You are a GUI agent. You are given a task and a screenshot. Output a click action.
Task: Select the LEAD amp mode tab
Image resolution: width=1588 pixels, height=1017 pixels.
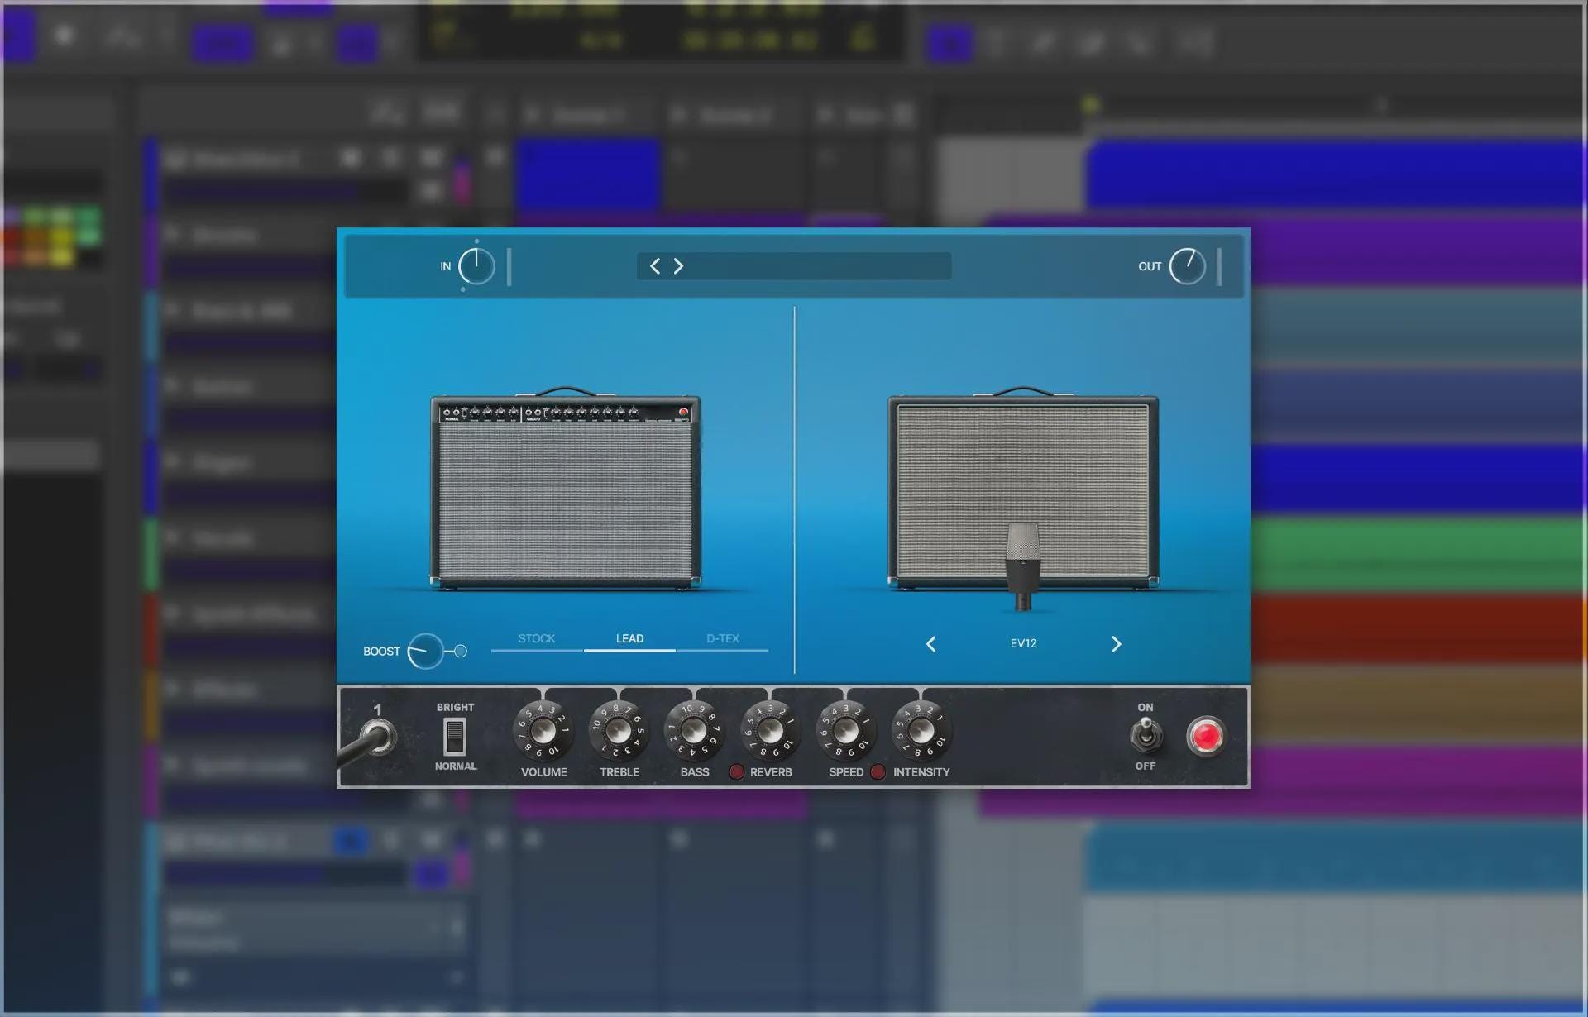click(629, 639)
